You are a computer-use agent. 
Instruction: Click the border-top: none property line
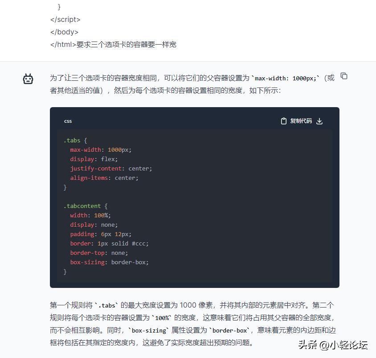coord(98,253)
